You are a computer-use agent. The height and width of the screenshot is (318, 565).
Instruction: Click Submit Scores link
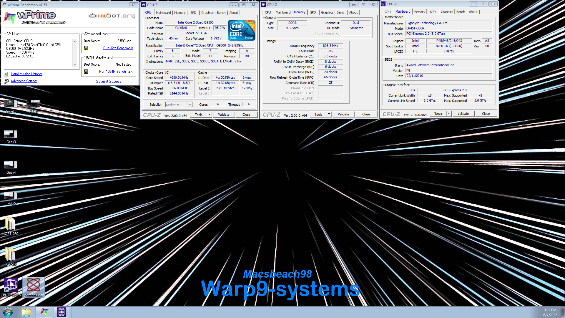tap(109, 81)
